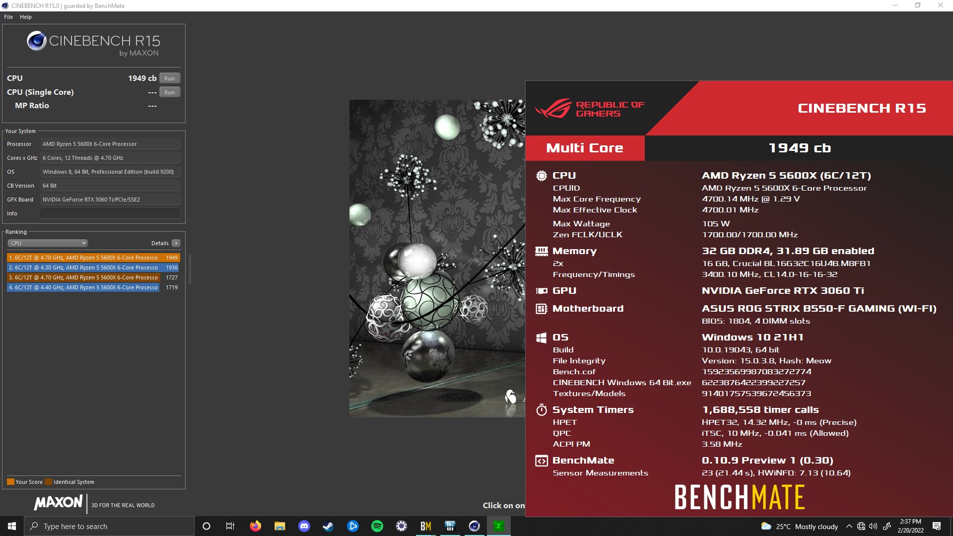Click the GFX Board field
This screenshot has height=536, width=953.
(110, 200)
